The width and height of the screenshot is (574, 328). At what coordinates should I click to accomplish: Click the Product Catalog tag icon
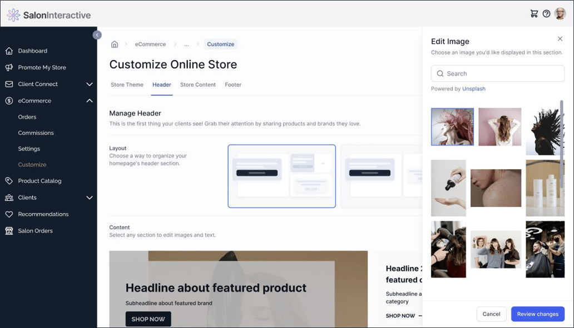[x=10, y=180]
